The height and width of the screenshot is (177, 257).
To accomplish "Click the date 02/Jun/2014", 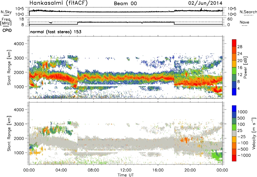I will click(x=205, y=3).
